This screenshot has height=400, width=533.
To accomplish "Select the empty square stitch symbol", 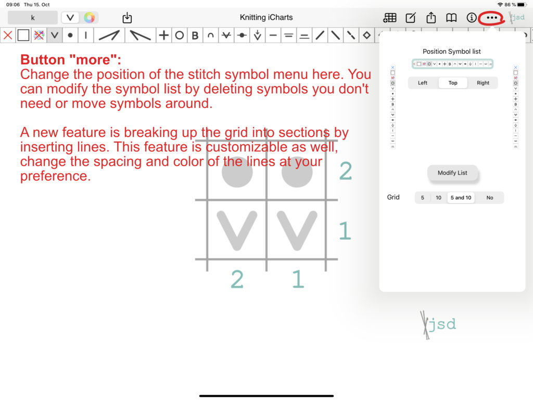I will (23, 35).
